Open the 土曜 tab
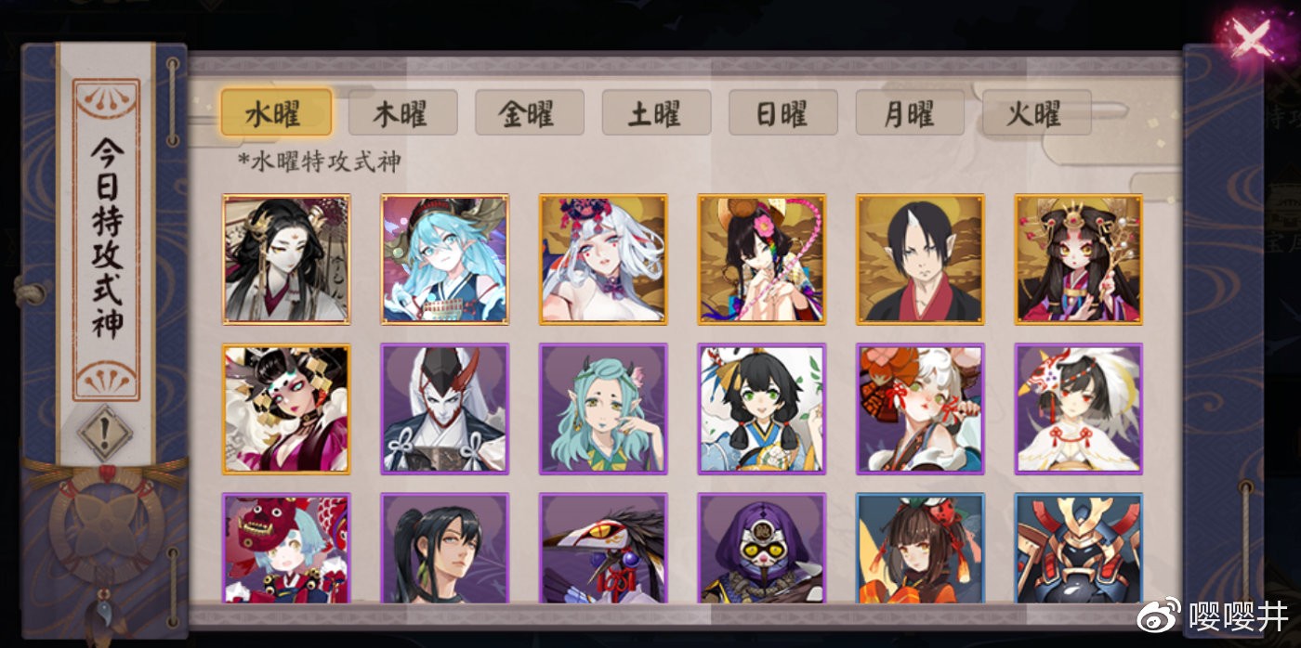 (x=656, y=112)
